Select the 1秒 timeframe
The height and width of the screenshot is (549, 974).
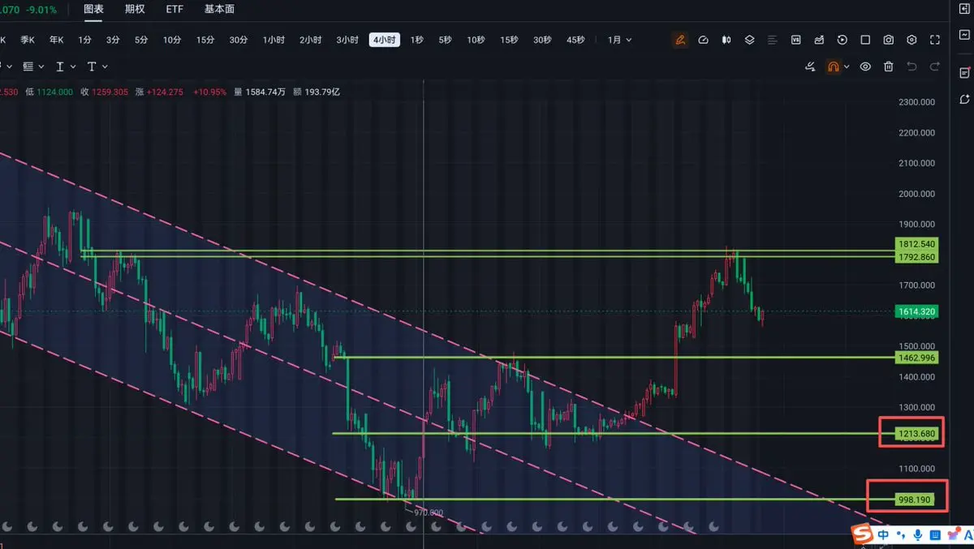(416, 40)
